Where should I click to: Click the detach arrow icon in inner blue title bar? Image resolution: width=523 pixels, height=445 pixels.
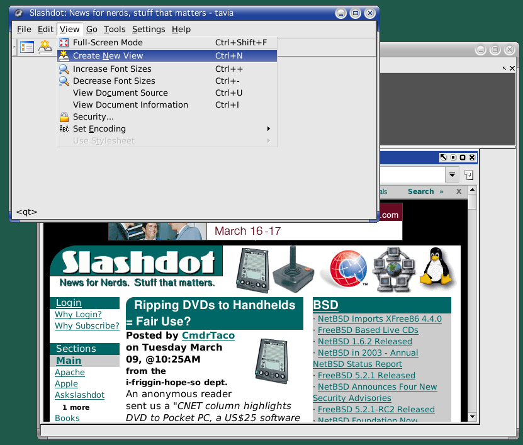point(443,157)
